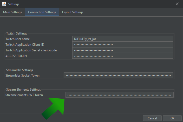Click the Java icon in title bar
Image resolution: width=183 pixels, height=122 pixels.
[x=4, y=4]
